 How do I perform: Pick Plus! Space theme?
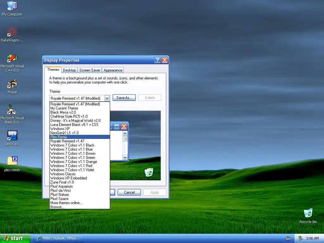point(80,199)
